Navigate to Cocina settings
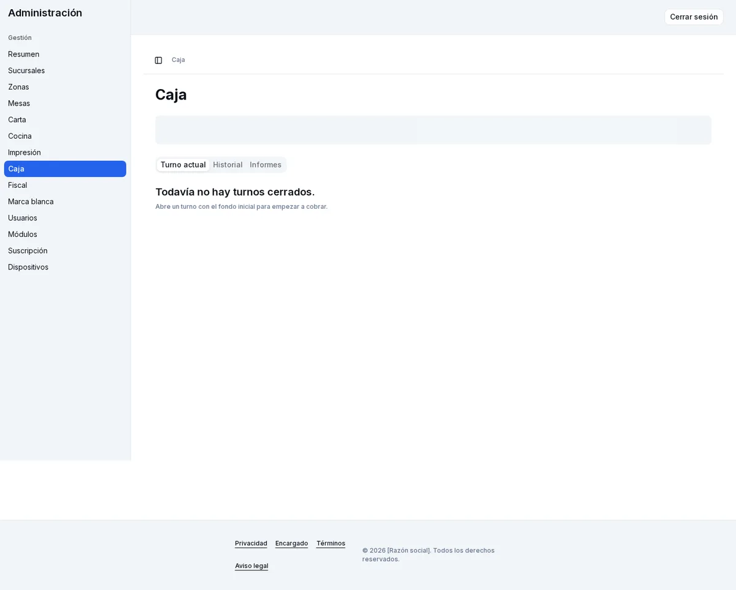Image resolution: width=736 pixels, height=590 pixels. point(65,136)
